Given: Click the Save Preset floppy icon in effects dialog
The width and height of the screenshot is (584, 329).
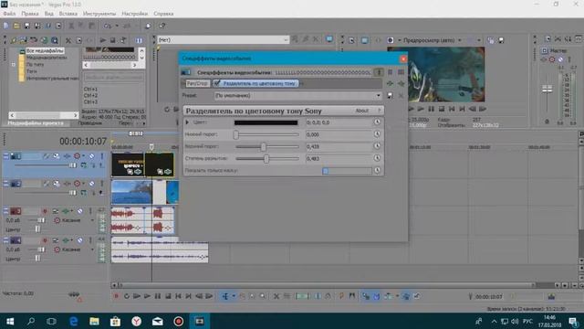Looking at the screenshot, I should click(x=390, y=95).
